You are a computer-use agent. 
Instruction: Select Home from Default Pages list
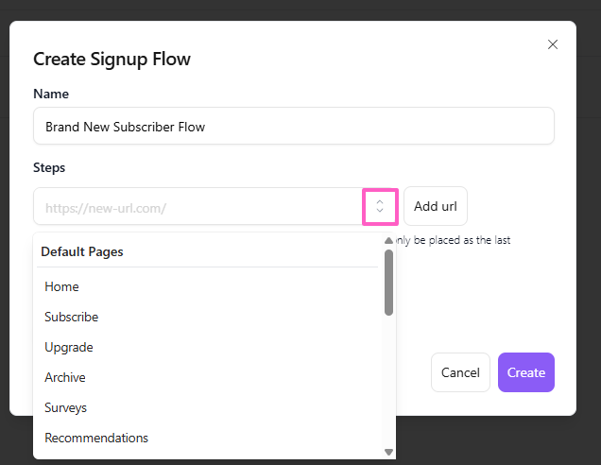62,286
